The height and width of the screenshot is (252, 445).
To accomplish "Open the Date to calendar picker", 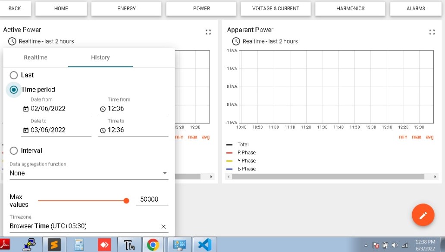I will click(x=26, y=130).
